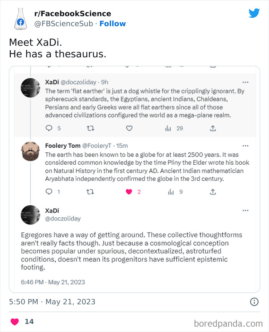Share Foolery Tom's tweet
Screen dimensions: 269x332
(x=213, y=192)
